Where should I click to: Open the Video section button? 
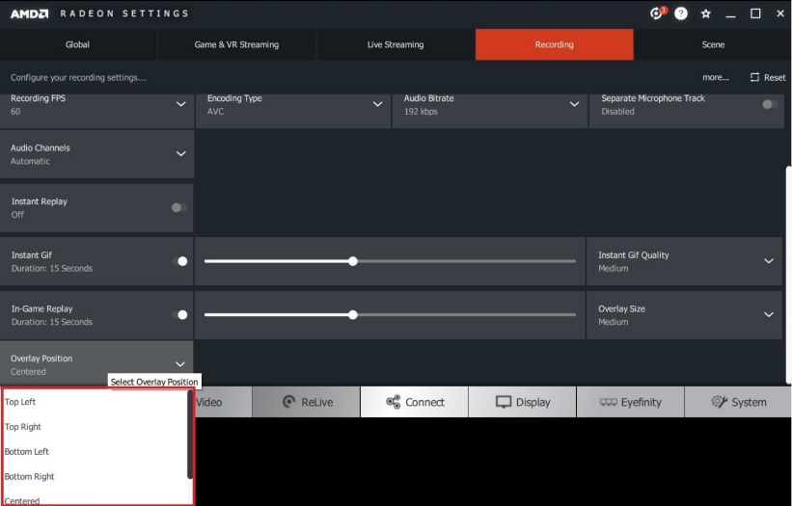tap(223, 402)
